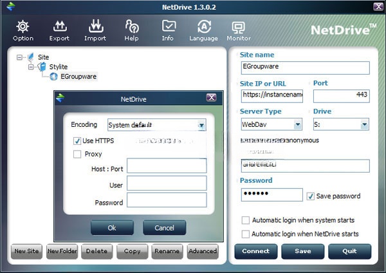The height and width of the screenshot is (273, 386).
Task: Open the Advanced settings button
Action: (203, 251)
